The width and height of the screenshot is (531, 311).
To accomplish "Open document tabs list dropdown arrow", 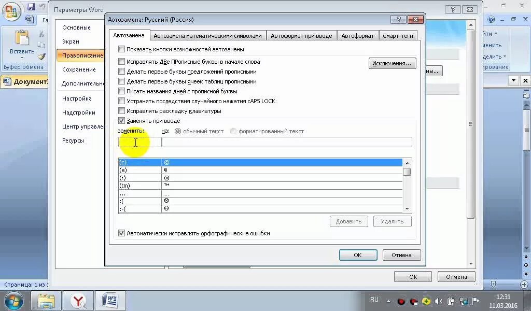I will (x=514, y=80).
